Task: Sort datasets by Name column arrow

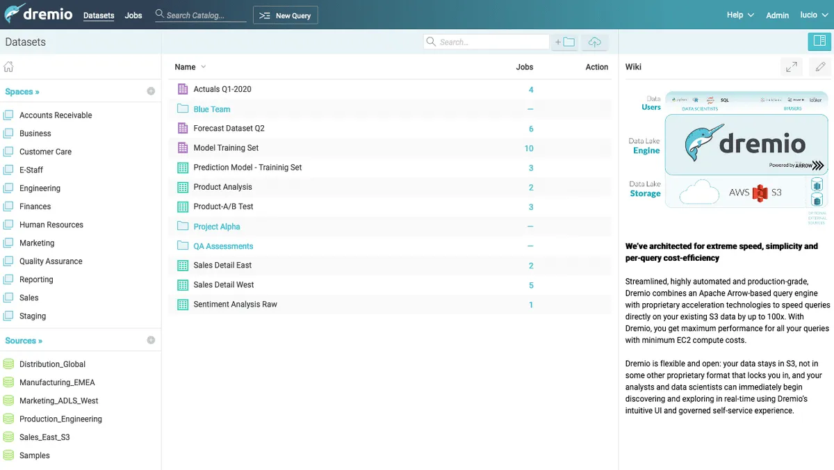Action: pyautogui.click(x=204, y=67)
